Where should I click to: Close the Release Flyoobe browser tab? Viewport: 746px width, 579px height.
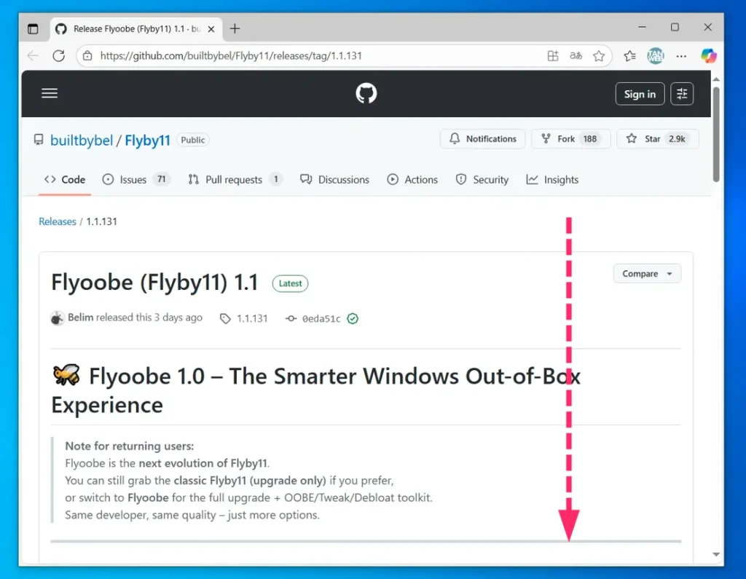[211, 29]
